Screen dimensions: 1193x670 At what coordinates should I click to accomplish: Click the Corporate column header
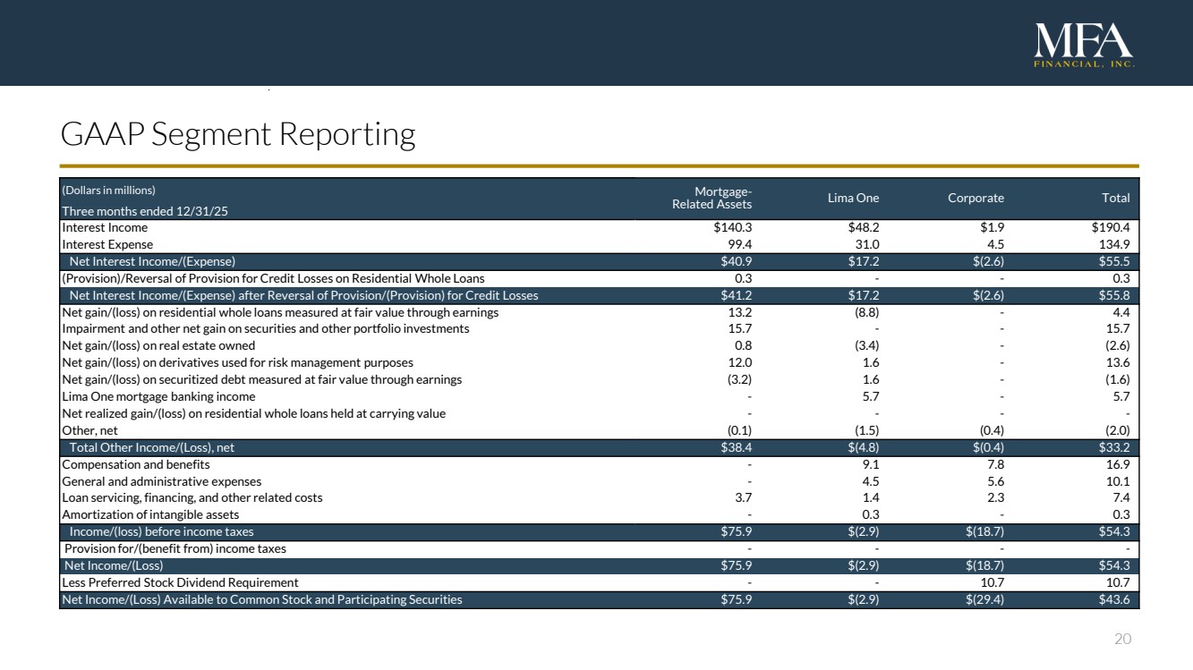976,198
